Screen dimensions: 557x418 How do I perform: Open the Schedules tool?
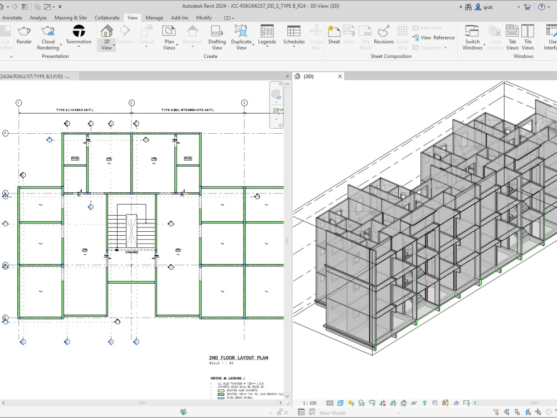(x=294, y=35)
